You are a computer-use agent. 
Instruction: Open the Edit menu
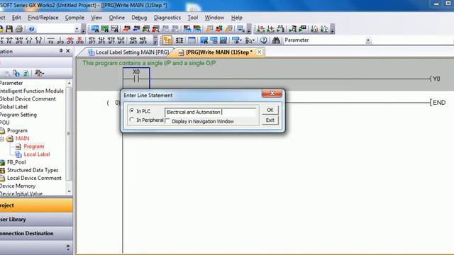(x=16, y=18)
